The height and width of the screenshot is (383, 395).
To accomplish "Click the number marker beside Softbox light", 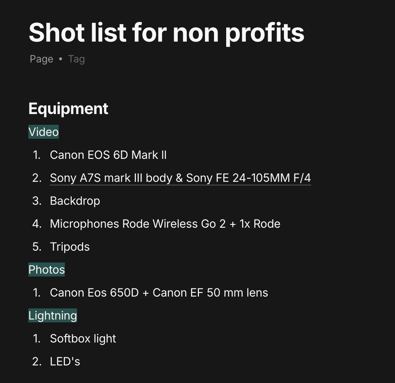I will pos(37,339).
